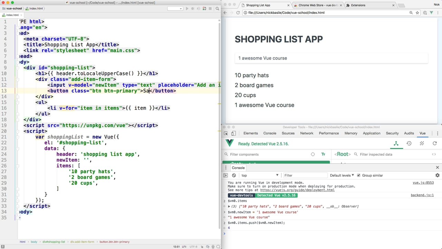Click the Run button in IDE toolbar

click(187, 9)
